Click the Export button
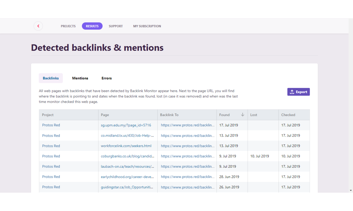 [299, 92]
